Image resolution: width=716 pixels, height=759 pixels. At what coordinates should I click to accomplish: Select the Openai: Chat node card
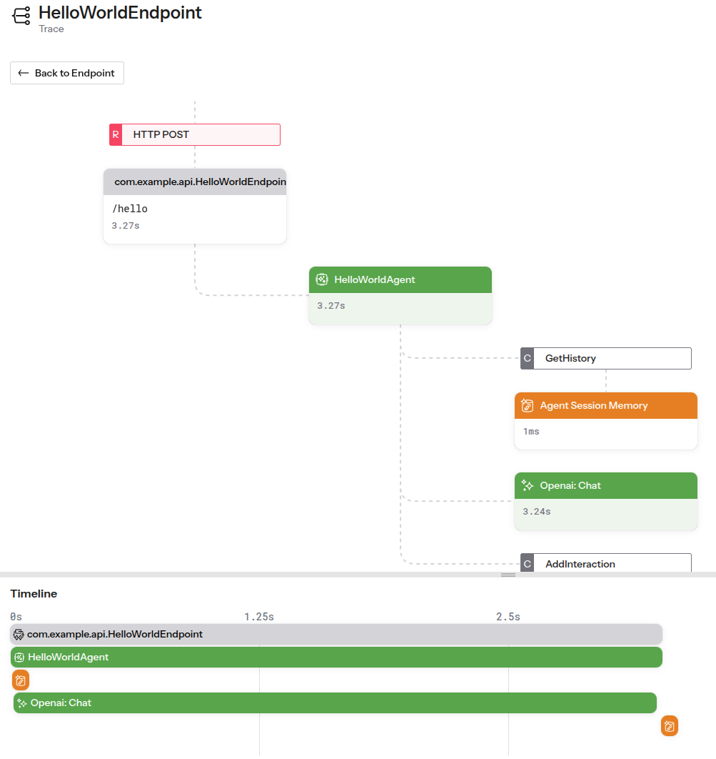point(606,500)
